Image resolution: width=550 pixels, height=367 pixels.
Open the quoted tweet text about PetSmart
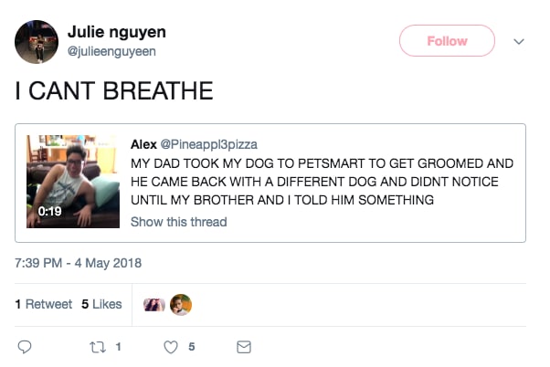click(322, 181)
